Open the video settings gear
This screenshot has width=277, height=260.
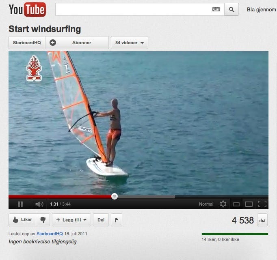point(223,204)
